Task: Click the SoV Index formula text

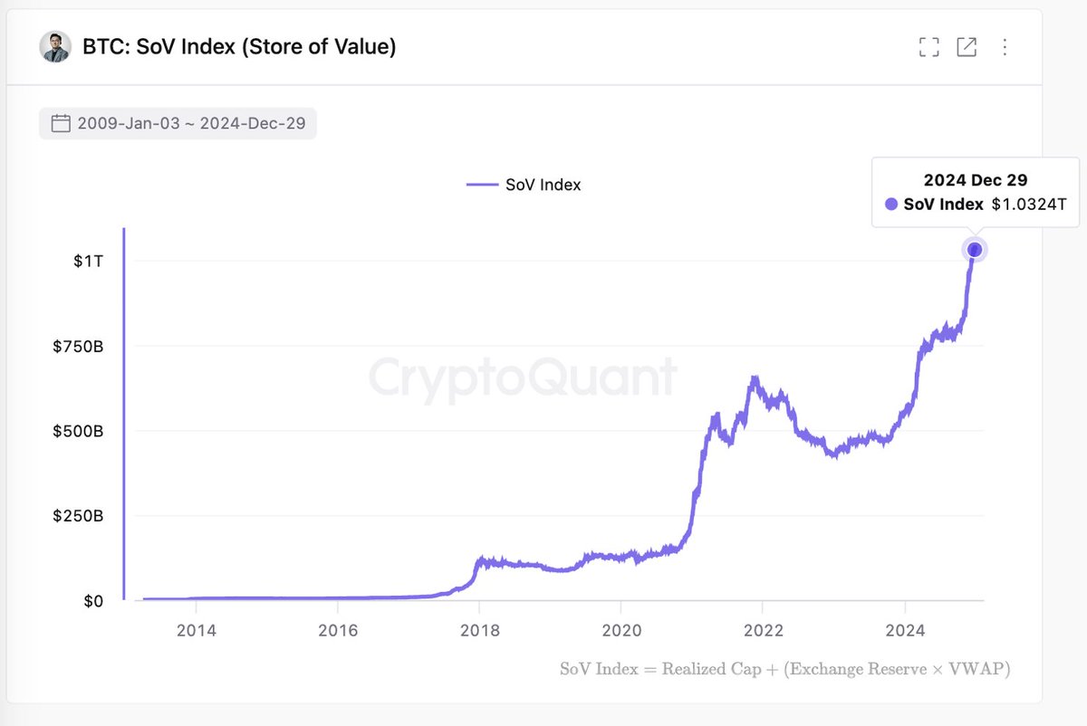Action: (784, 669)
